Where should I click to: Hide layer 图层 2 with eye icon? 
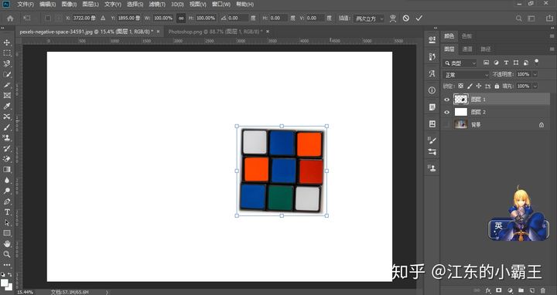447,112
